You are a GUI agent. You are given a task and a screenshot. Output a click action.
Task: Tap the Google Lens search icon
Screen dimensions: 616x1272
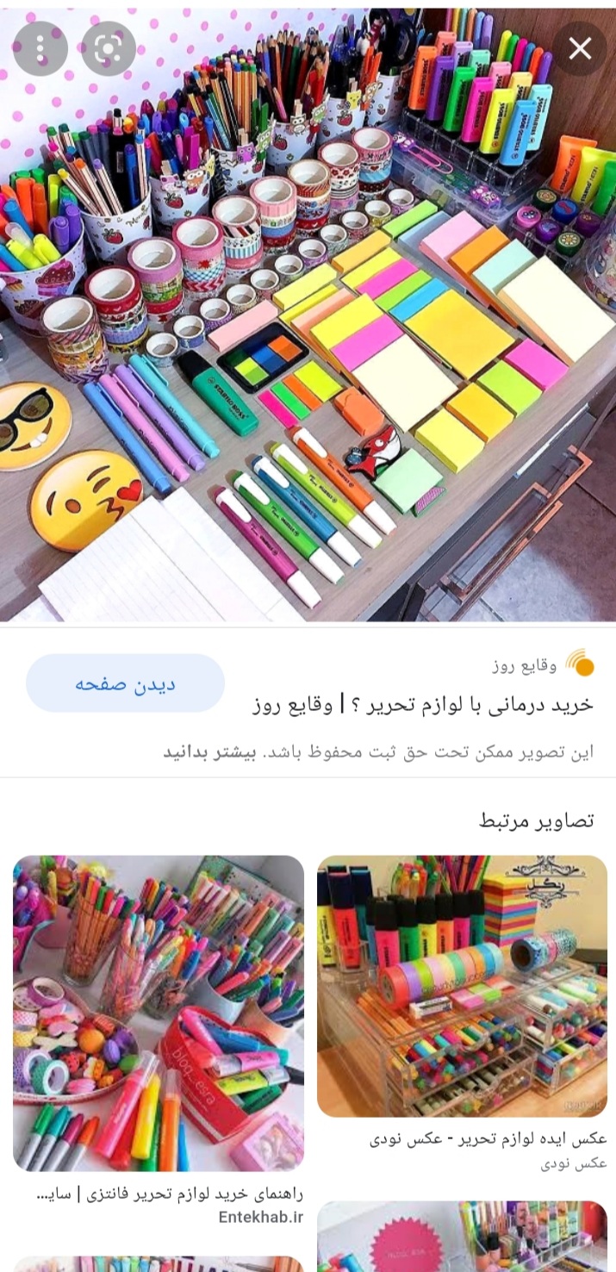click(x=109, y=48)
